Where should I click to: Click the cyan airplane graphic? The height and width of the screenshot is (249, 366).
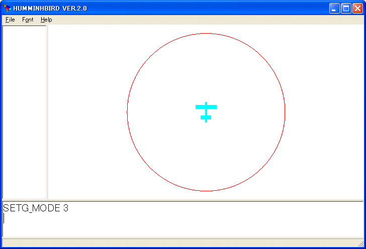[206, 112]
